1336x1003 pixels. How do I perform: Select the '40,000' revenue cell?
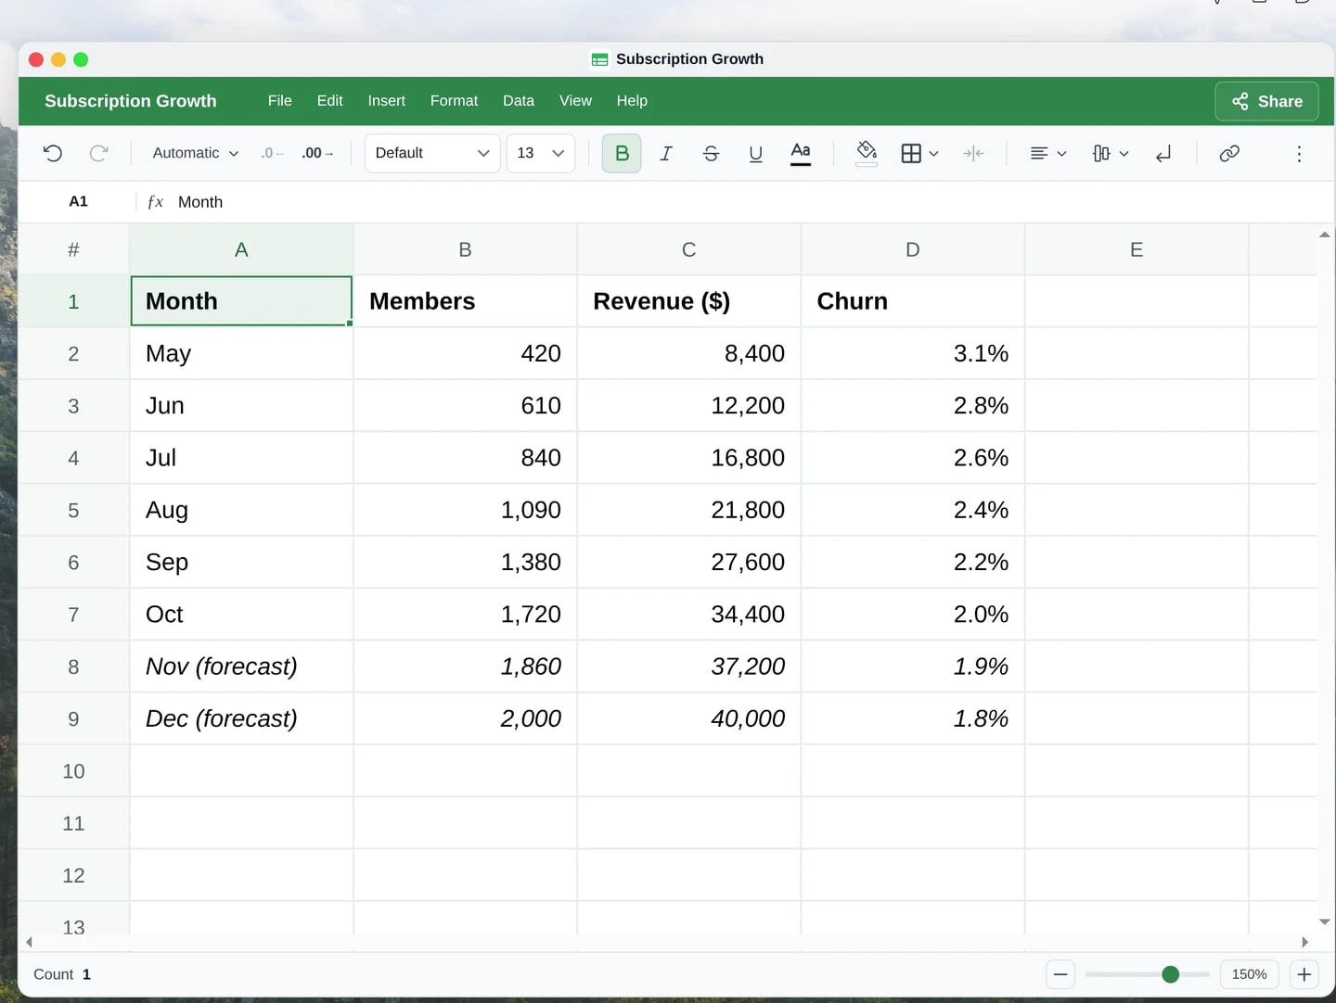(x=689, y=718)
